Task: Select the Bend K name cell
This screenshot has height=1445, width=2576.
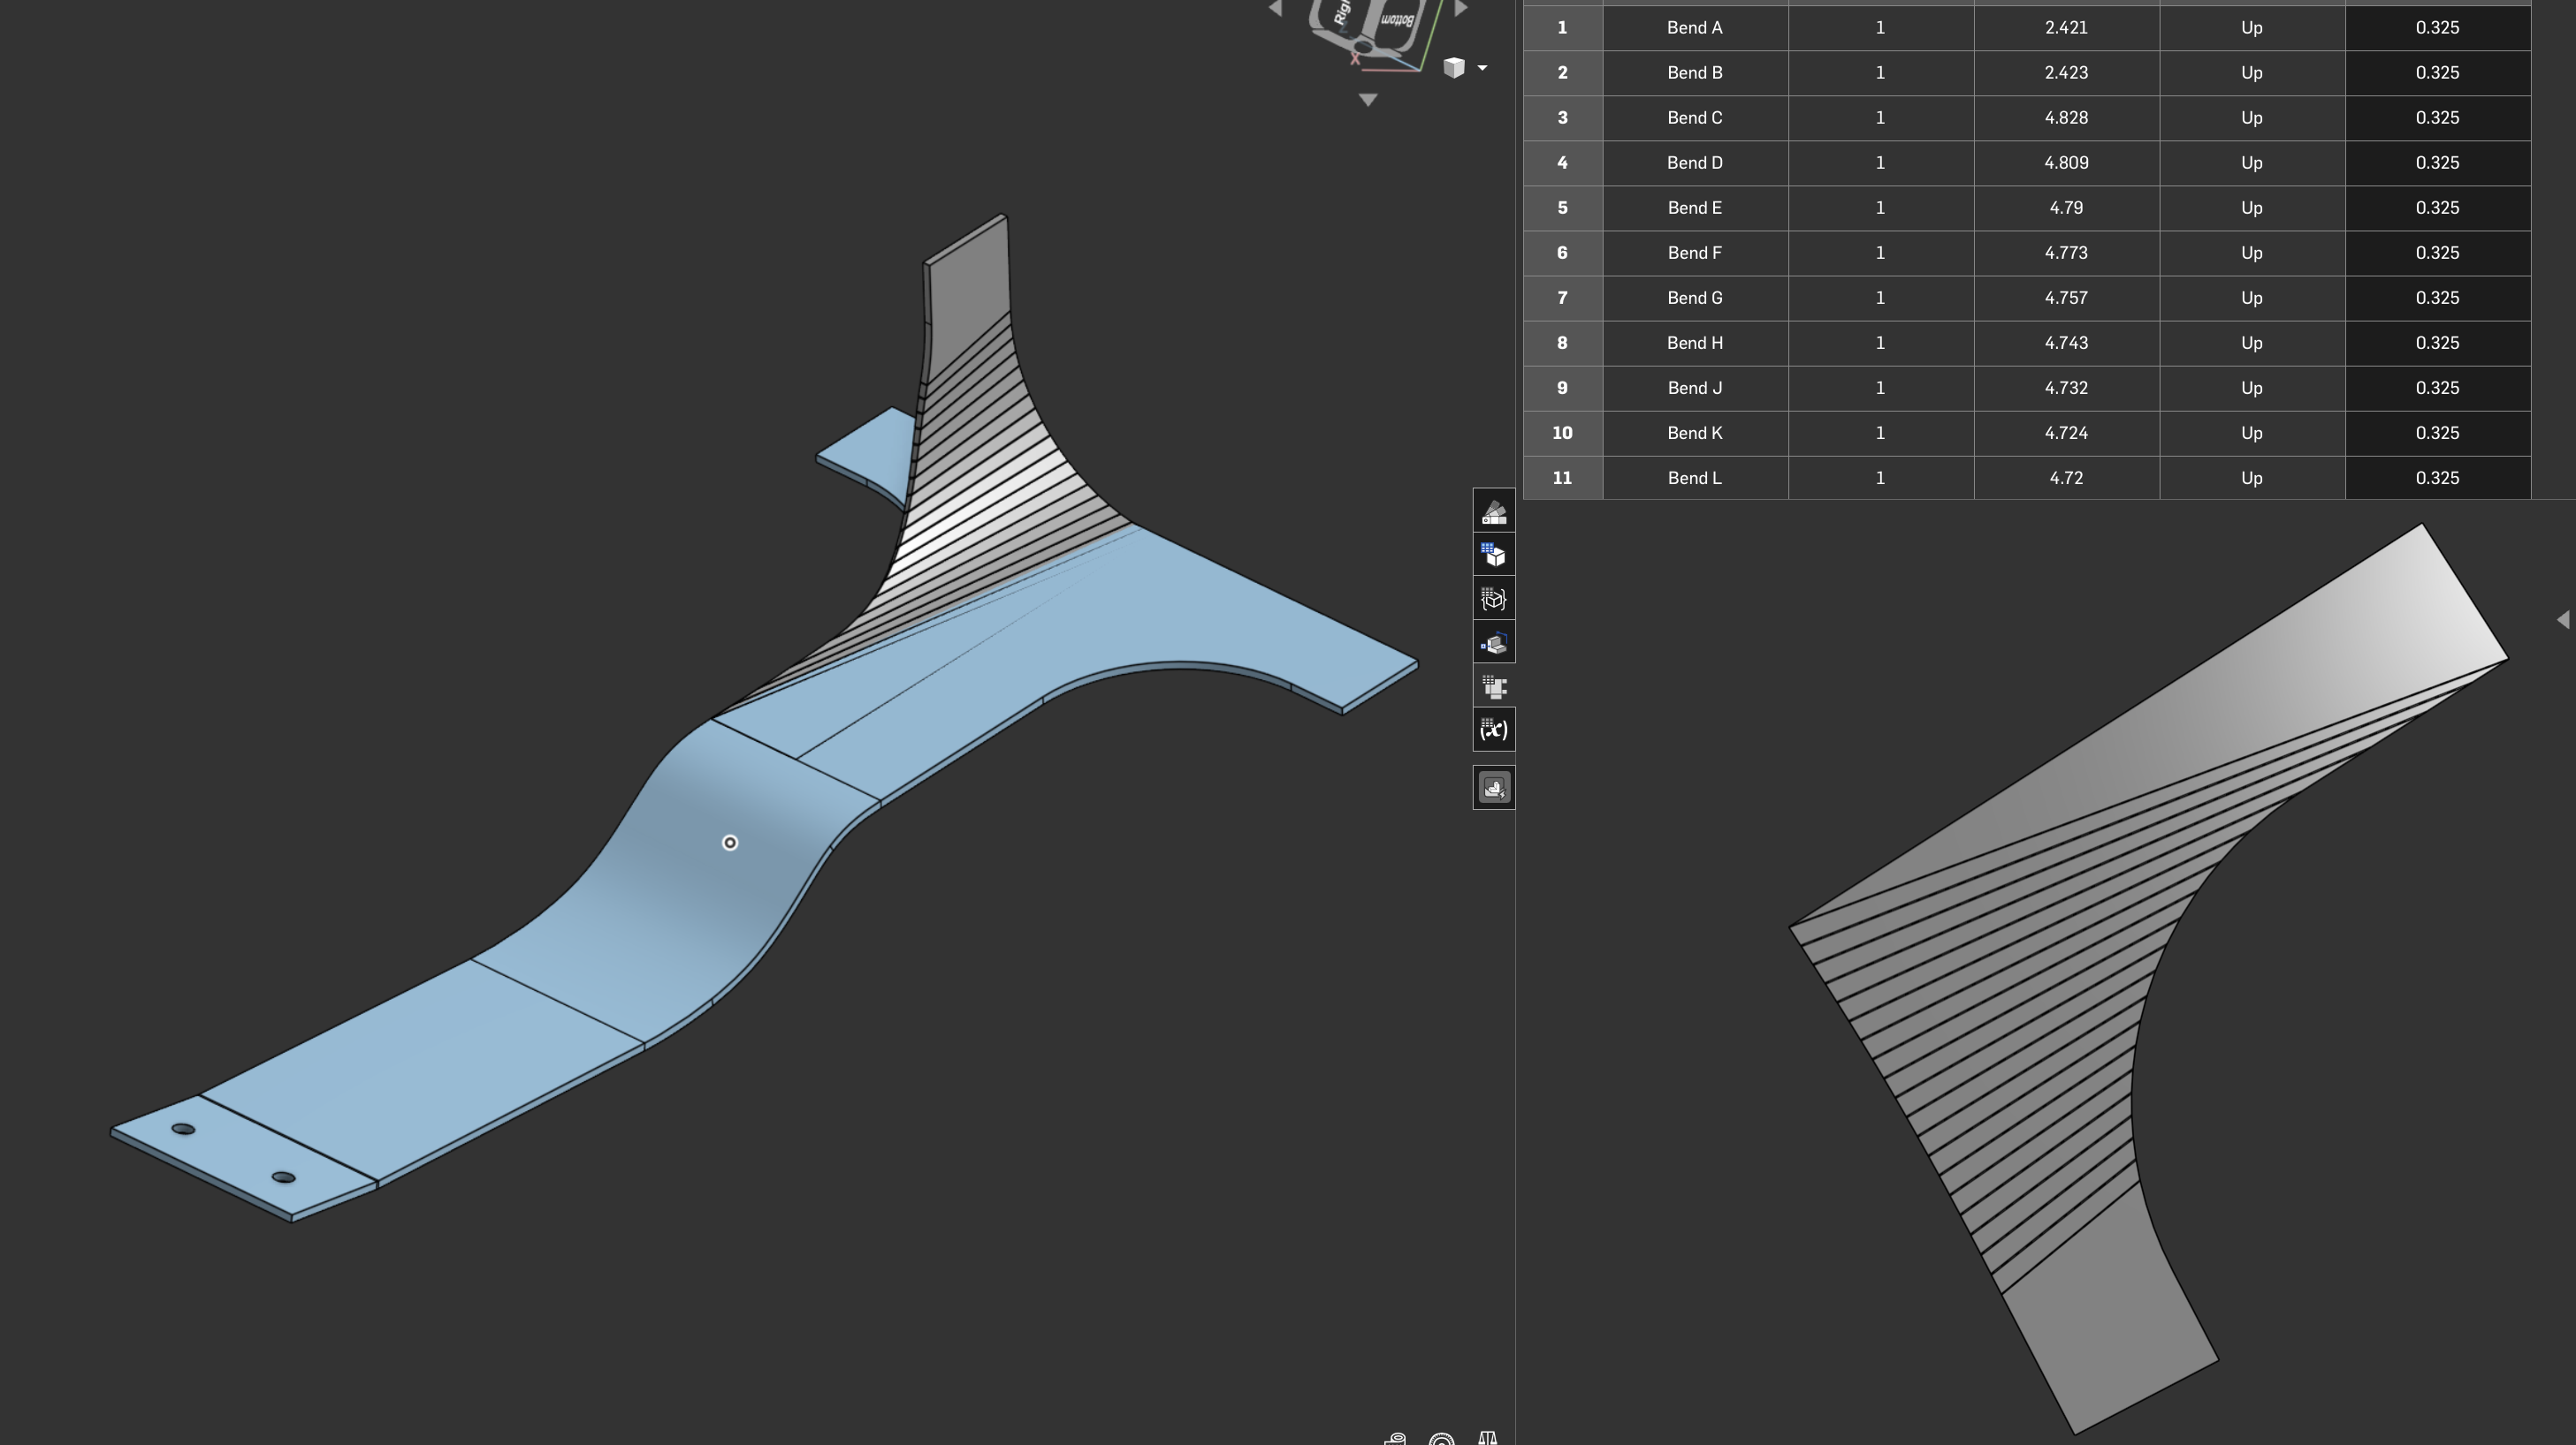Action: [1695, 433]
